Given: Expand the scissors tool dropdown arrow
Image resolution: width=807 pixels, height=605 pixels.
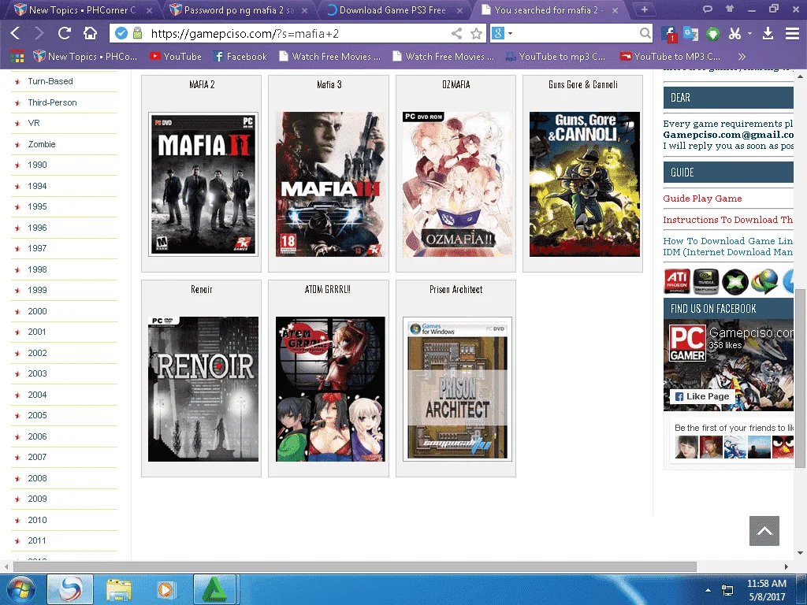Looking at the screenshot, I should [x=749, y=33].
